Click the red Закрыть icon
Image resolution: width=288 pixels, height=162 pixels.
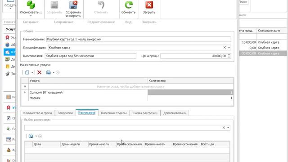click(x=149, y=5)
